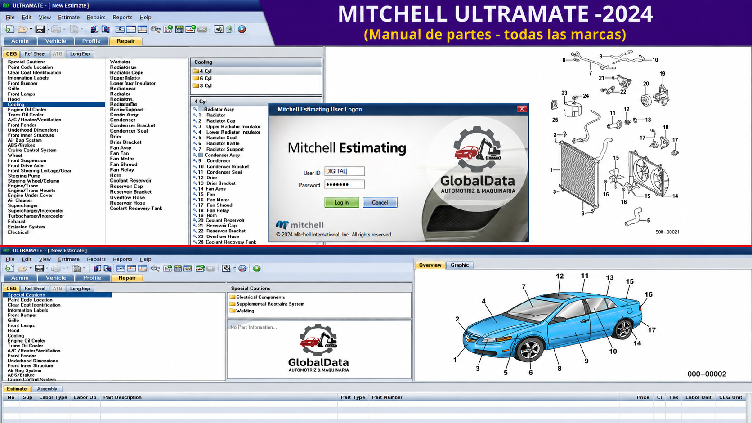
Task: Click the Cancel button in the logon dialog
Action: tap(380, 203)
